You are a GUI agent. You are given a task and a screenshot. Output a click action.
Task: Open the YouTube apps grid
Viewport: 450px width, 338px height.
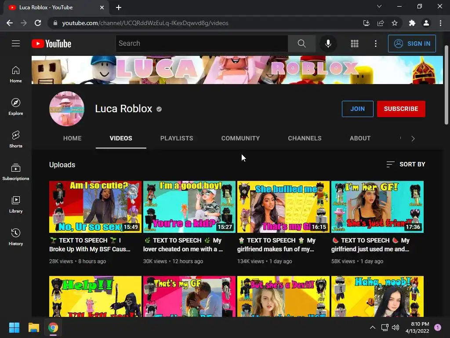pyautogui.click(x=355, y=44)
